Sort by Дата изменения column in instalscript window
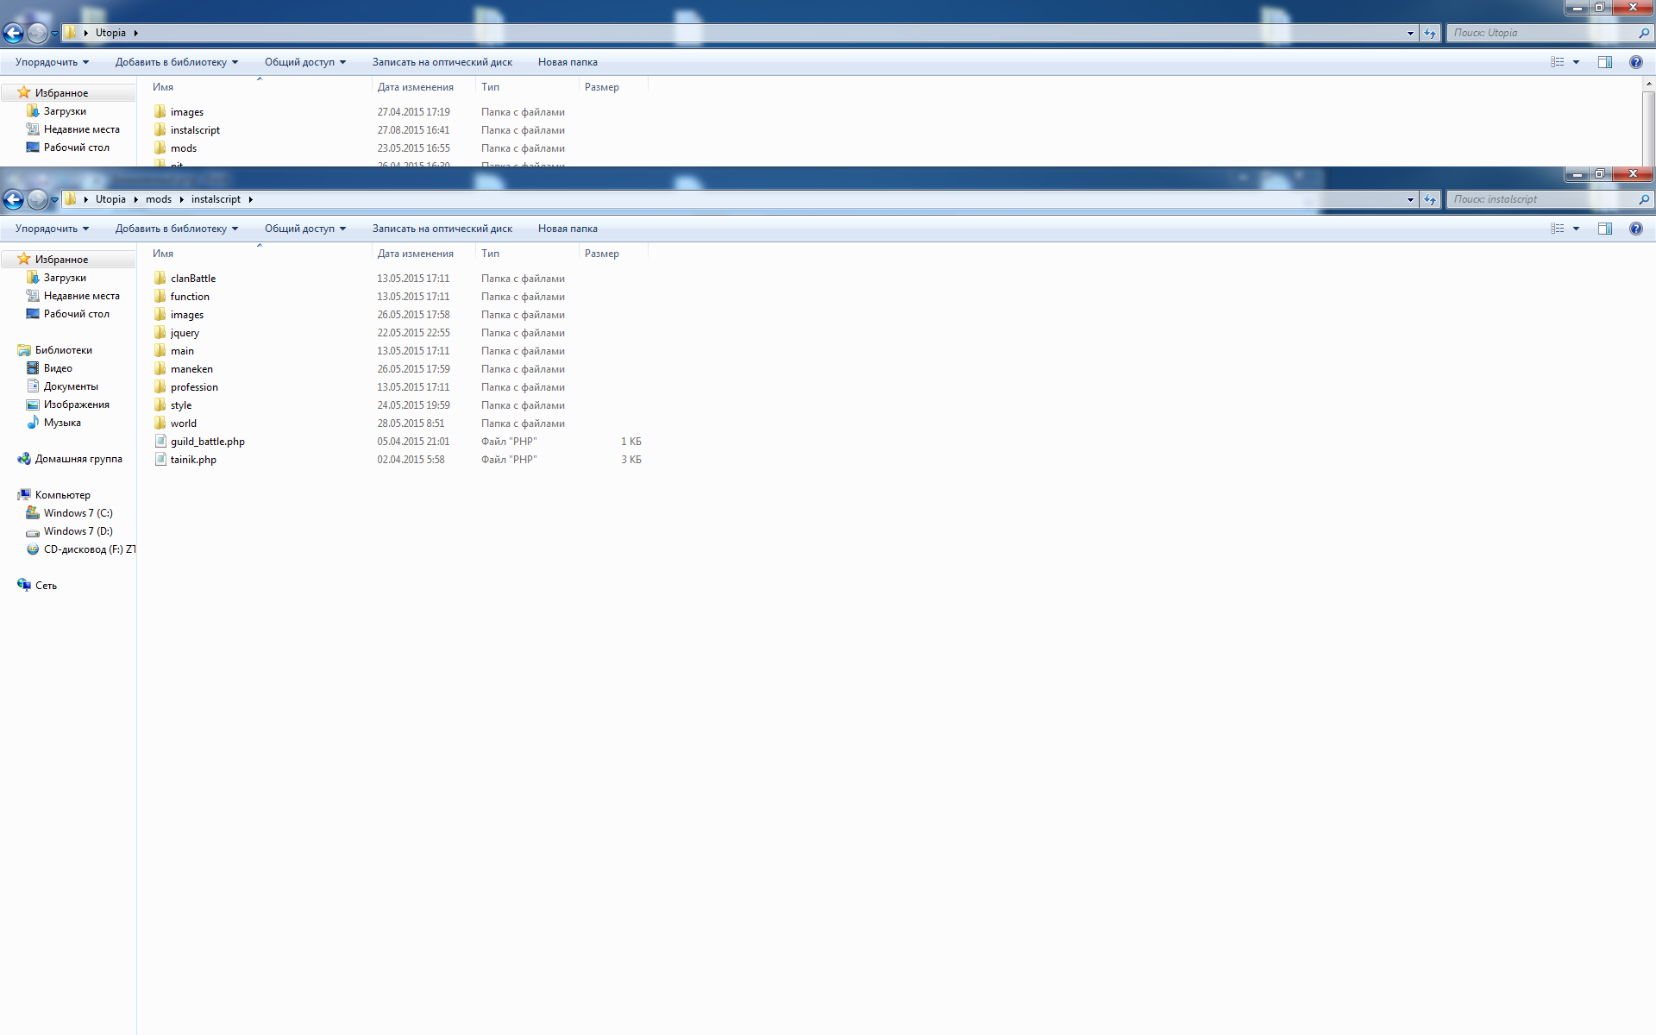The image size is (1656, 1035). (x=416, y=254)
